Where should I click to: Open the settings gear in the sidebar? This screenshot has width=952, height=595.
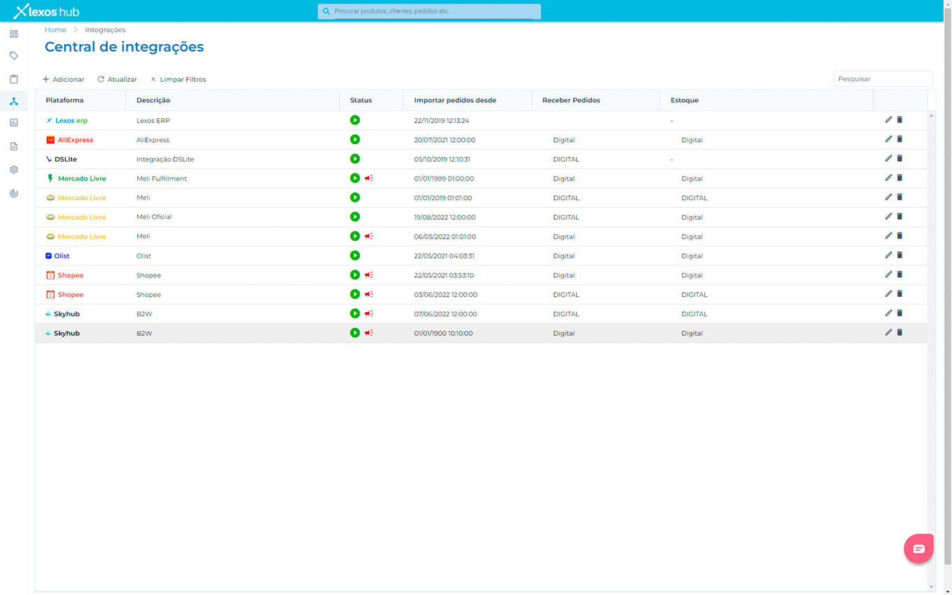[x=13, y=169]
